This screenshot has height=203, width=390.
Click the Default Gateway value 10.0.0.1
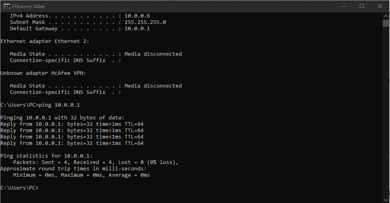137,29
